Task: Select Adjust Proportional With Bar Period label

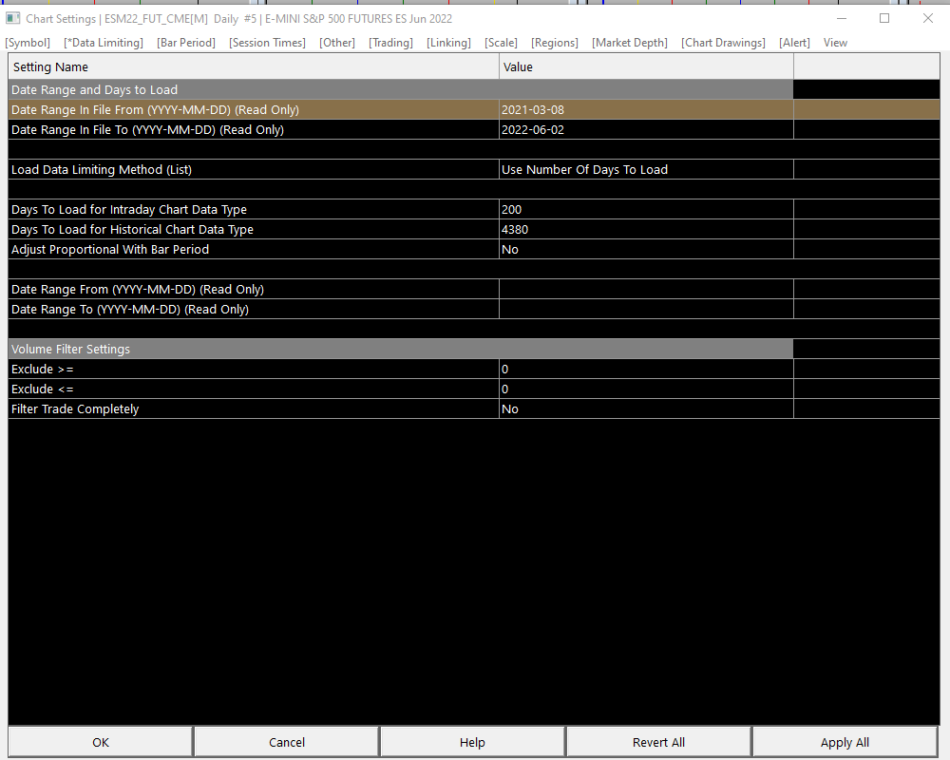Action: [109, 250]
